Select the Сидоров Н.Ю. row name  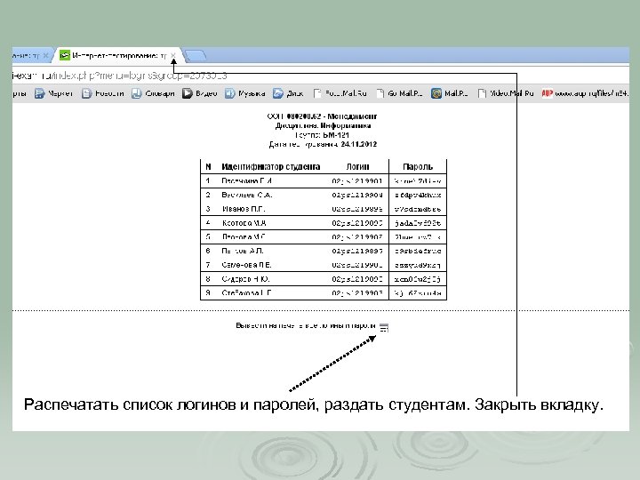pos(245,279)
